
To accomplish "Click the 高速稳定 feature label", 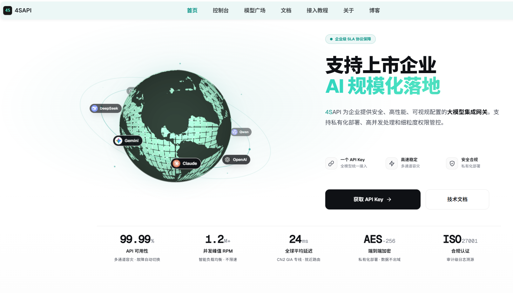I will pos(409,160).
